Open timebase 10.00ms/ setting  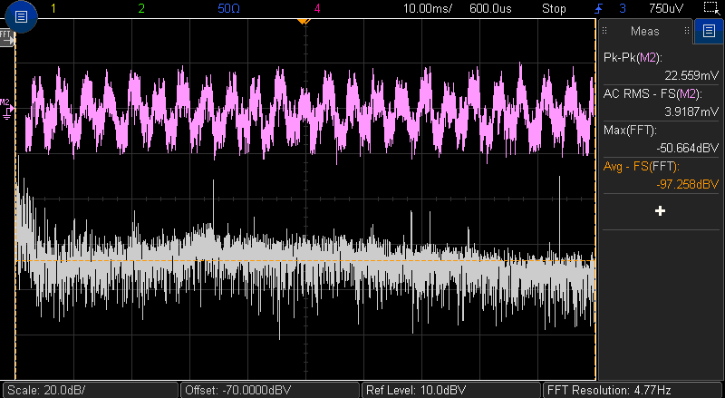428,8
